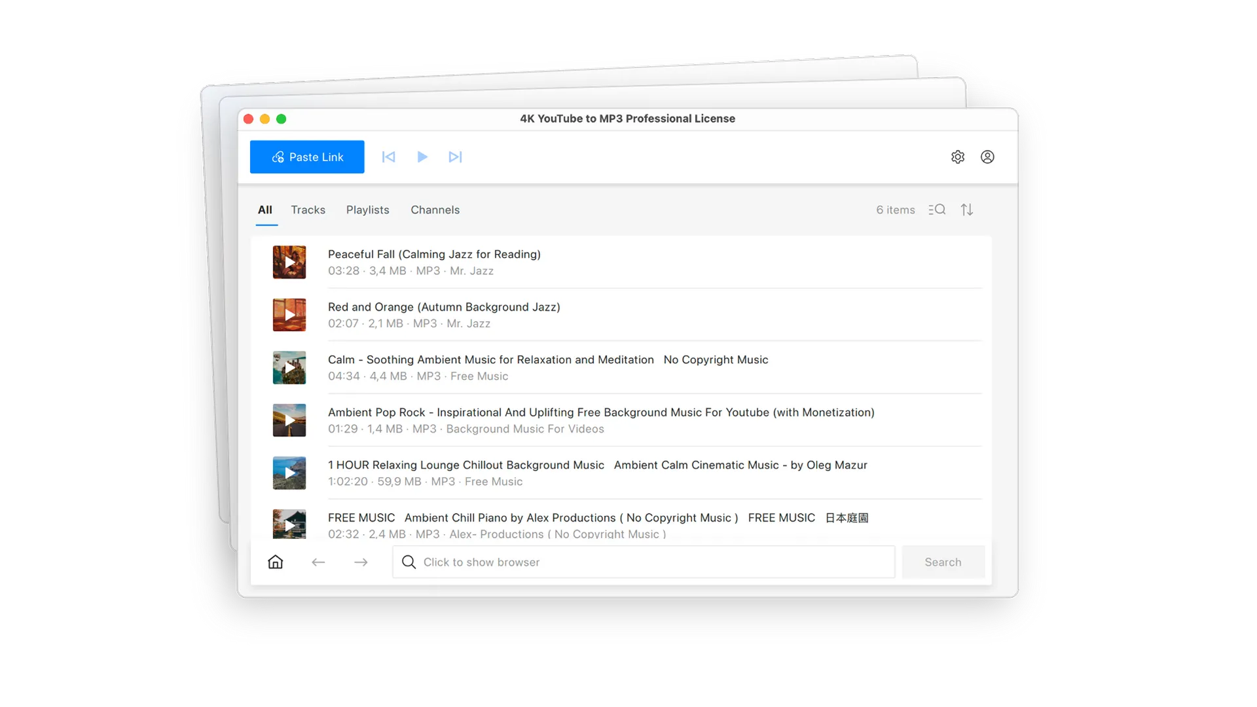Open the list search filter icon
The image size is (1257, 707).
tap(937, 209)
